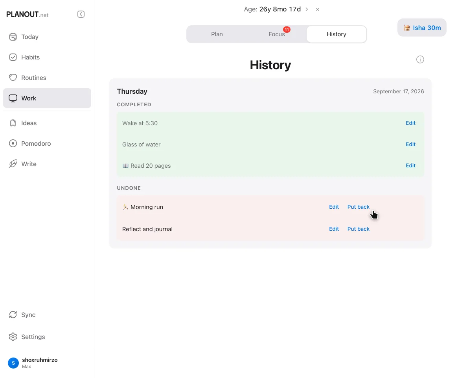Go to Ideas section
The width and height of the screenshot is (456, 378).
[47, 123]
